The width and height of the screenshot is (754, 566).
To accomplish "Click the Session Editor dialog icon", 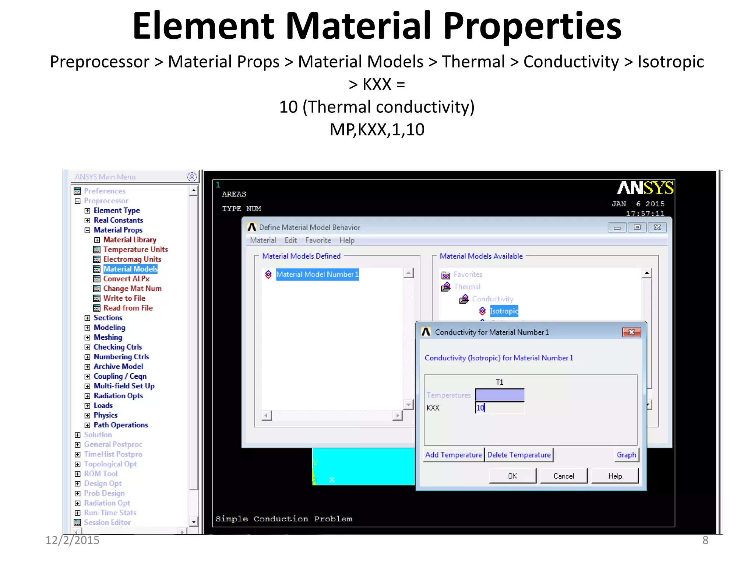I will [77, 523].
